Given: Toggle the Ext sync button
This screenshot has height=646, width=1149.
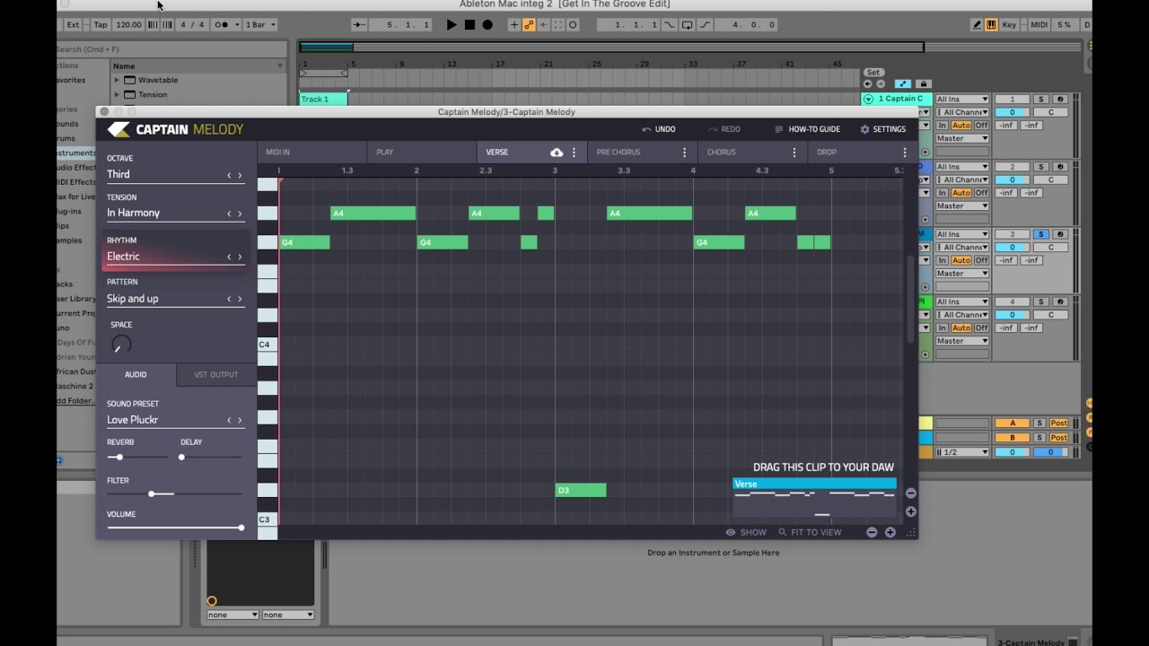Looking at the screenshot, I should 74,24.
